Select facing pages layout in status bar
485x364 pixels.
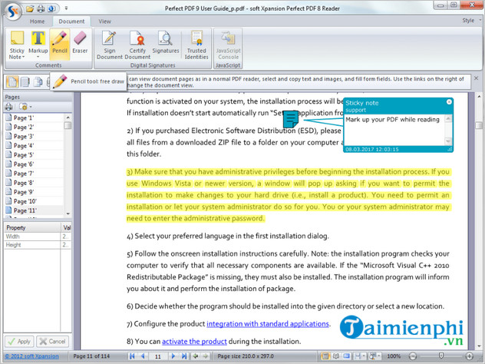[x=336, y=356]
